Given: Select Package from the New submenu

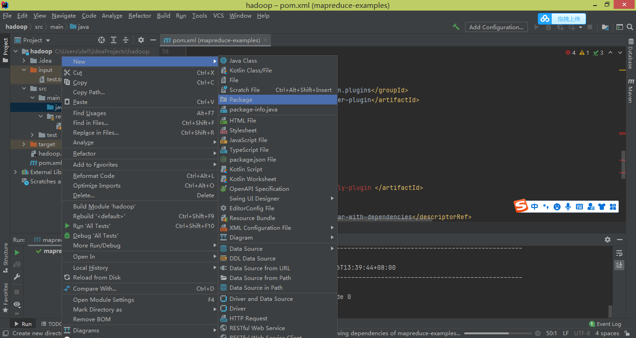Looking at the screenshot, I should (277, 99).
